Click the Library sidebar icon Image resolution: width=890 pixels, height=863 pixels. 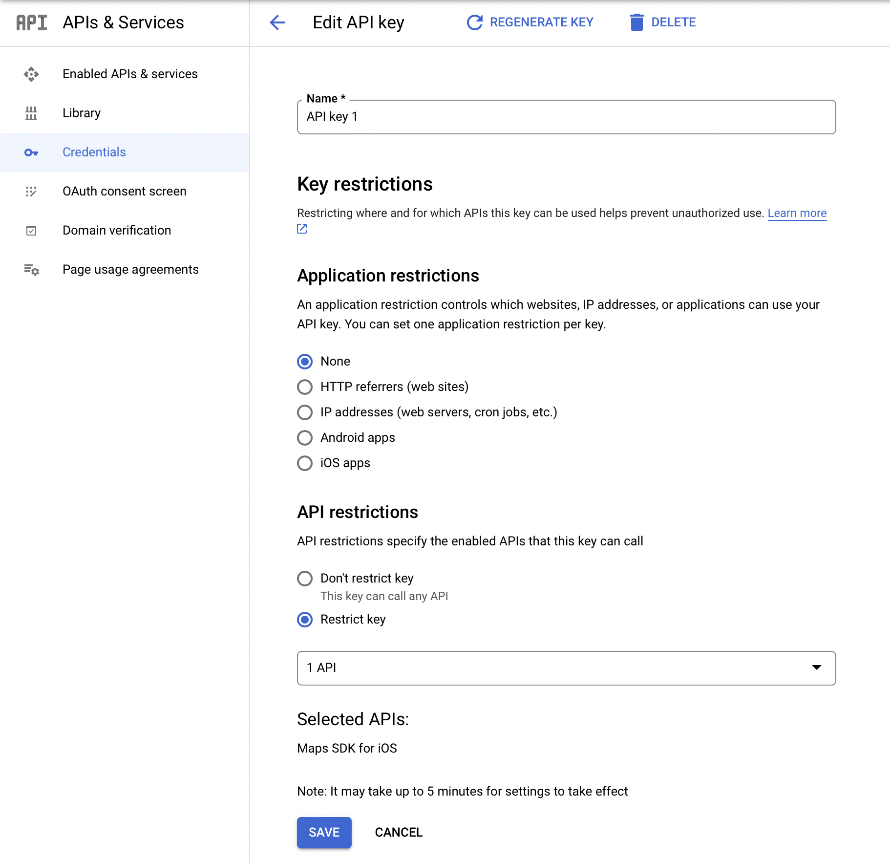[x=31, y=113]
